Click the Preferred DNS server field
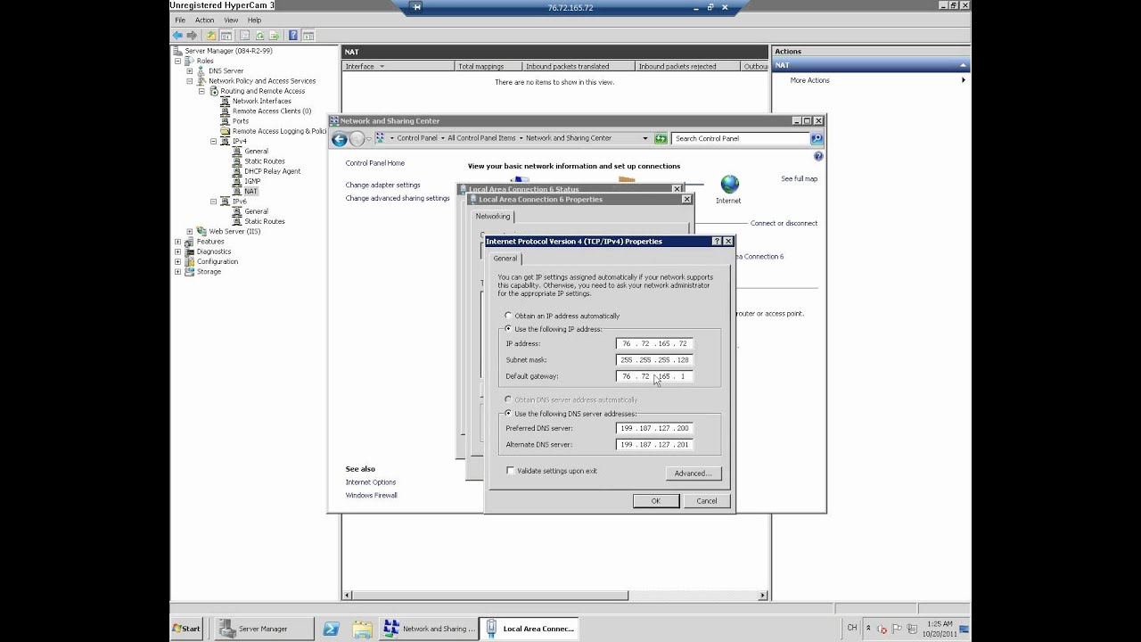 pos(654,428)
